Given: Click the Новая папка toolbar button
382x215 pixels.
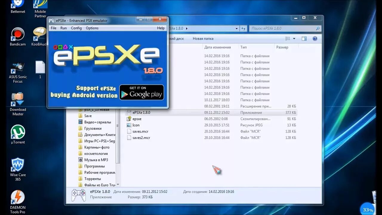Looking at the screenshot, I should point(203,39).
